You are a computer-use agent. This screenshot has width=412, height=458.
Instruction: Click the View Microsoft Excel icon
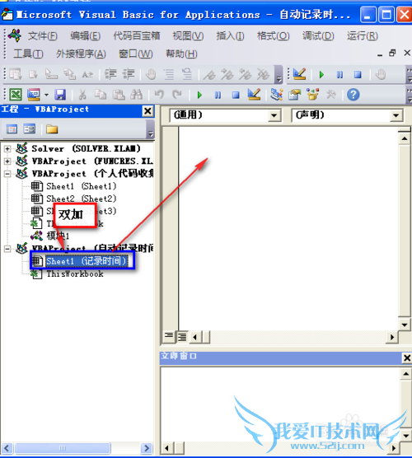[16, 95]
